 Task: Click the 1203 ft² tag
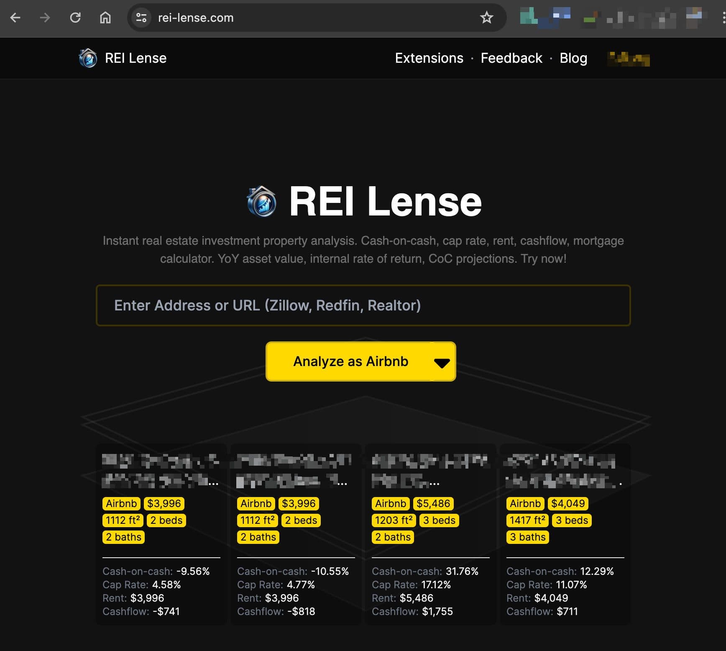(x=394, y=520)
